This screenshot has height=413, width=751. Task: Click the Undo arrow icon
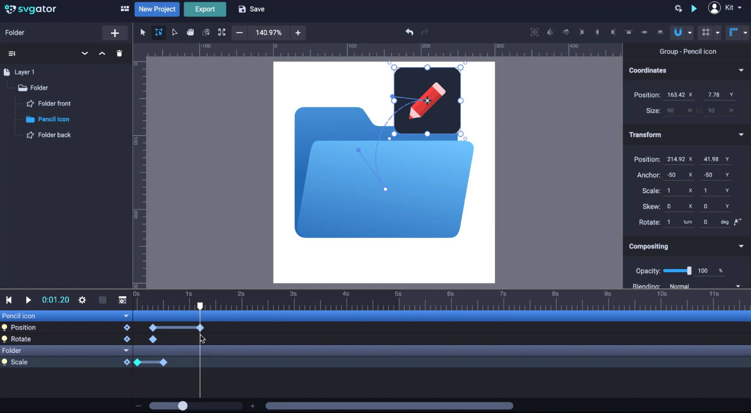click(x=409, y=33)
